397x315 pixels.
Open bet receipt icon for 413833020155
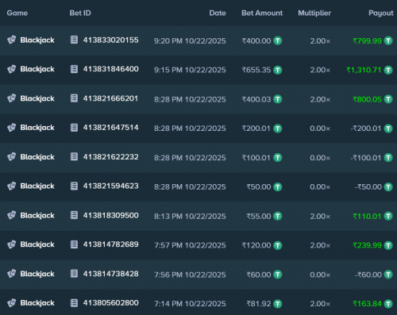[74, 40]
